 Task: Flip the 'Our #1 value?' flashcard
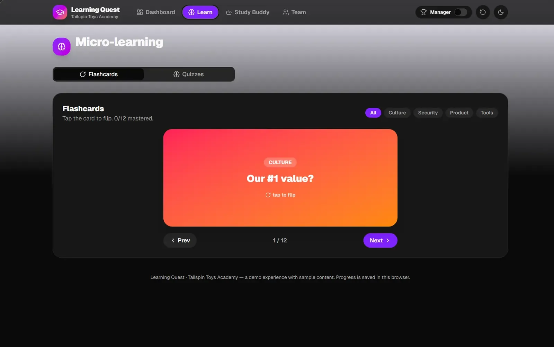pos(280,178)
